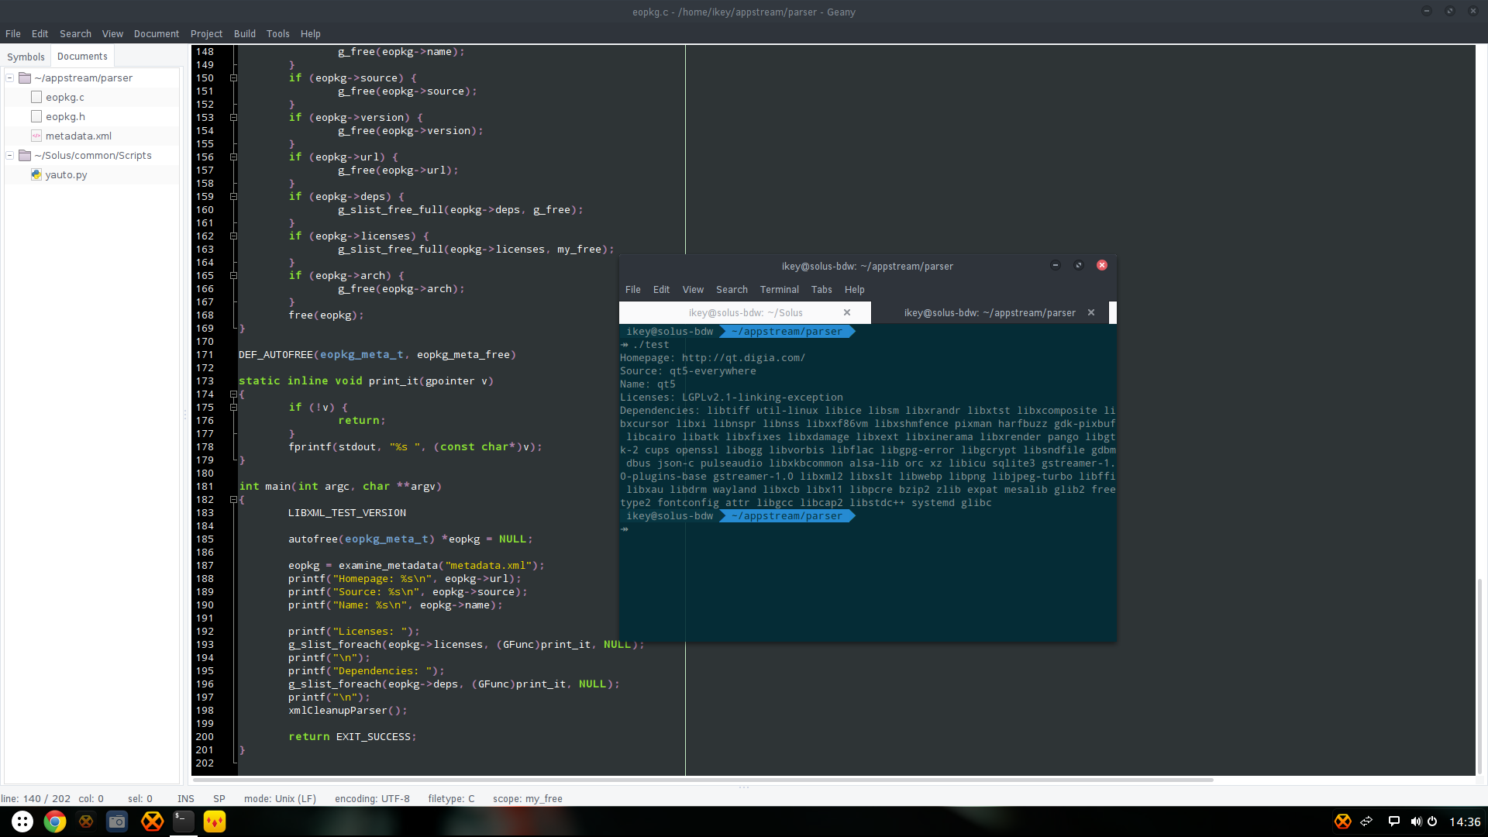
Task: Open Geany's View menu
Action: tap(112, 33)
